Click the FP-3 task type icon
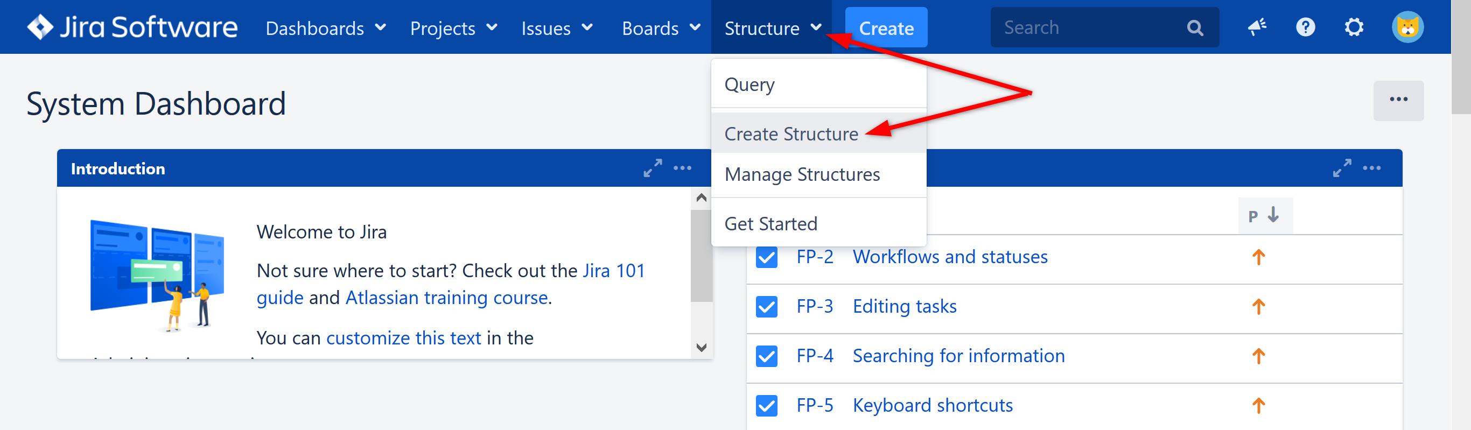Viewport: 1471px width, 430px height. [766, 307]
